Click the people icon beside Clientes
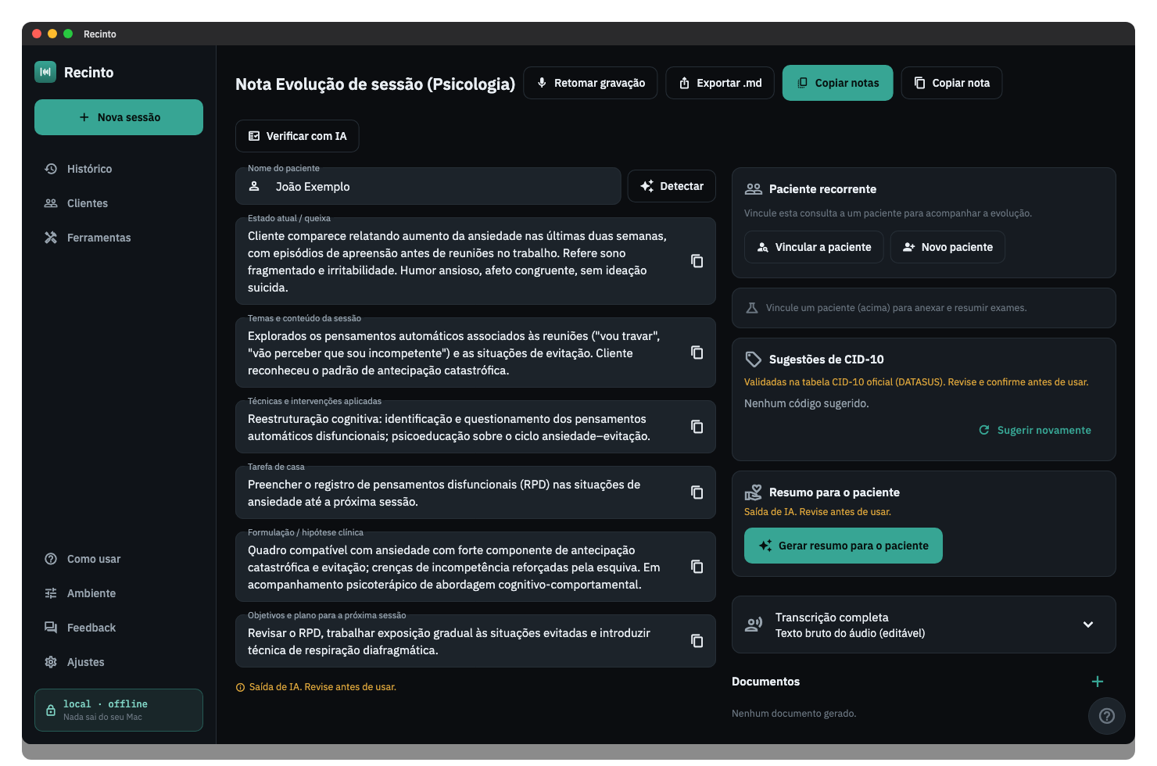 [x=51, y=203]
